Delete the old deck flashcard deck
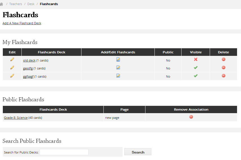 pos(224,59)
